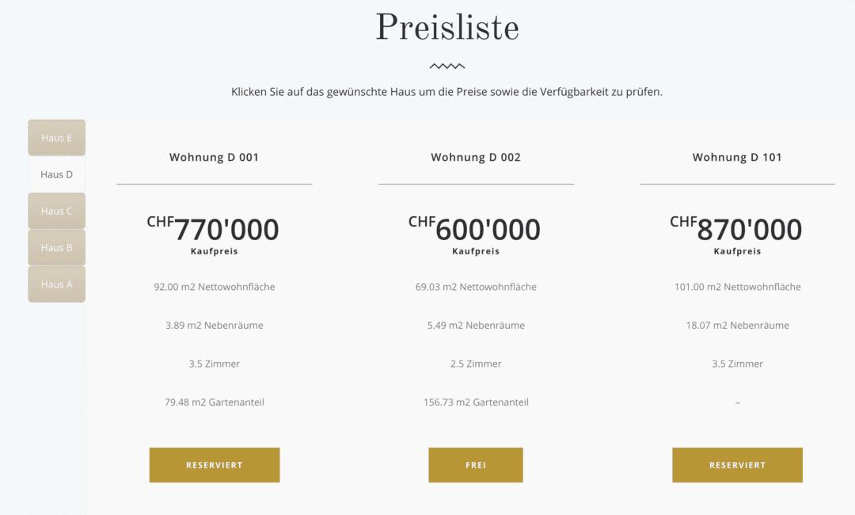This screenshot has height=515, width=855.
Task: Click the 3.5 Zimmer text of Wohnung D 001
Action: (x=214, y=364)
